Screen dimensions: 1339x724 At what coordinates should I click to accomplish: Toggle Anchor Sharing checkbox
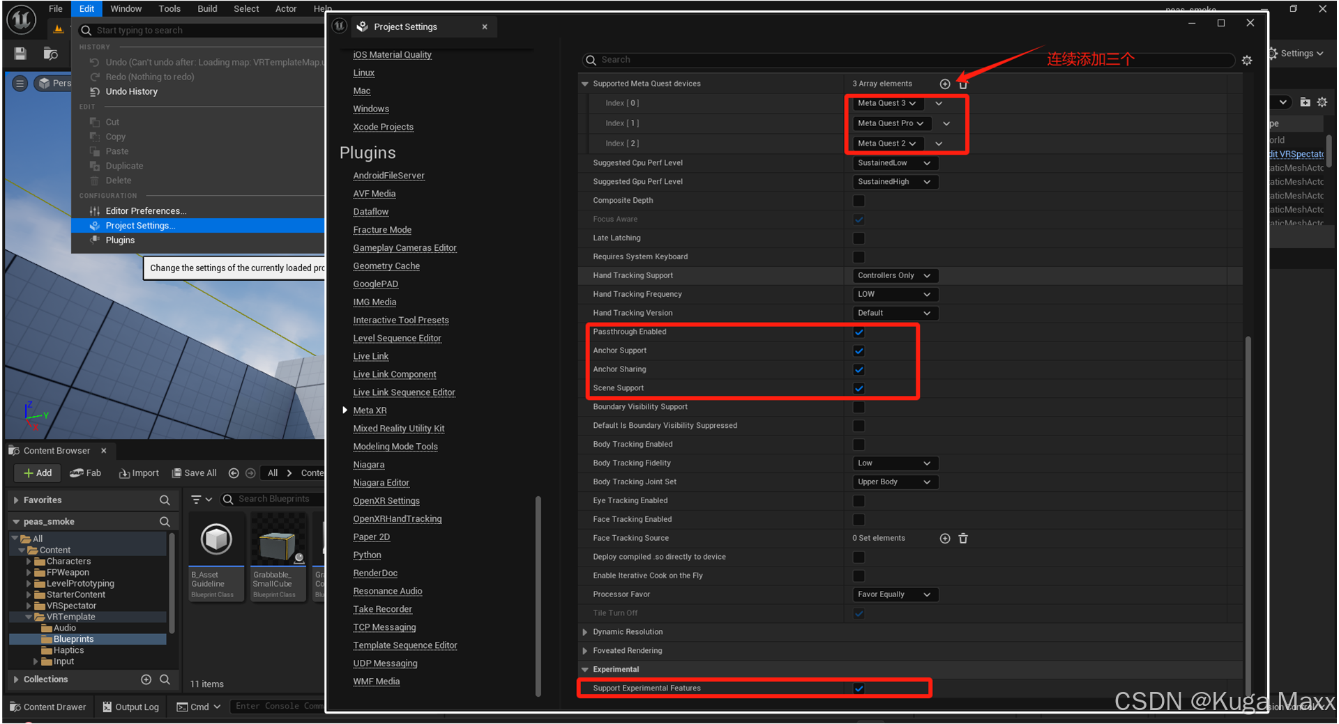tap(859, 370)
